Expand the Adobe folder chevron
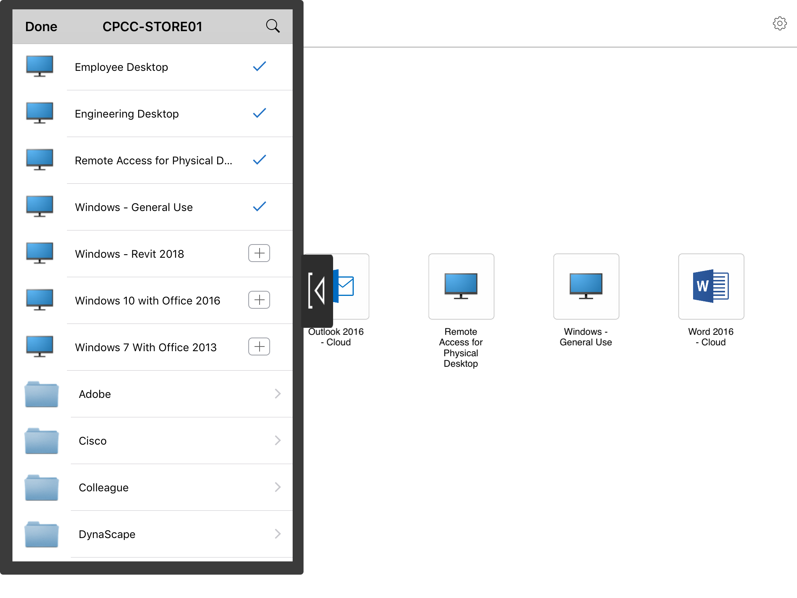 [277, 394]
